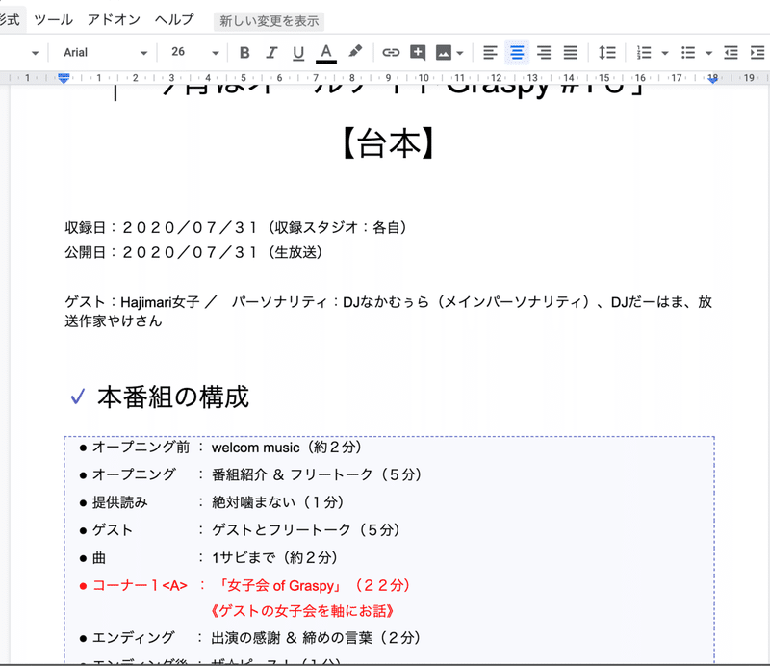This screenshot has width=770, height=666.
Task: Align text left
Action: 490,53
